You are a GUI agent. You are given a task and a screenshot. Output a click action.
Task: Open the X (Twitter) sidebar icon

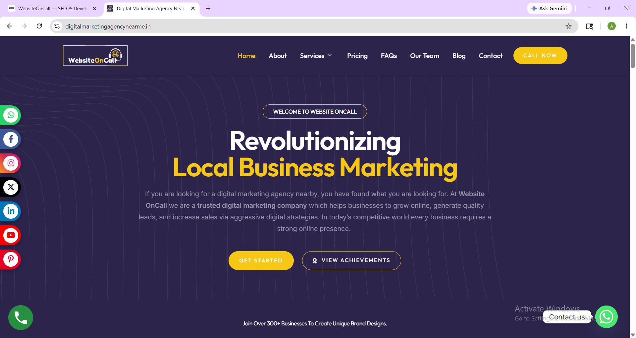click(11, 187)
